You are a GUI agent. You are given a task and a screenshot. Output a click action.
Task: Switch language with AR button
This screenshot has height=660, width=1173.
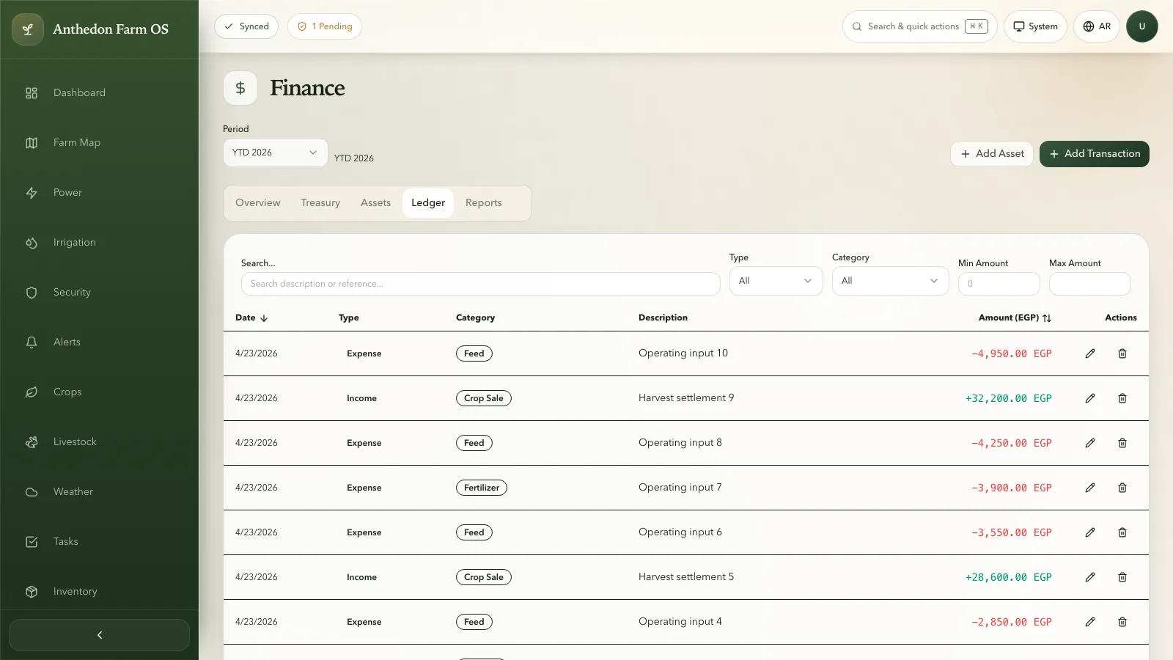[x=1097, y=26]
